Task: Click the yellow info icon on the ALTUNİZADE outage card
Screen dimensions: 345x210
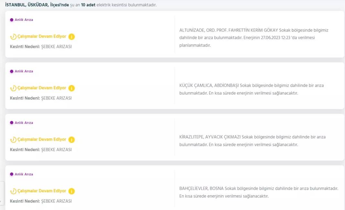Action: point(71,37)
